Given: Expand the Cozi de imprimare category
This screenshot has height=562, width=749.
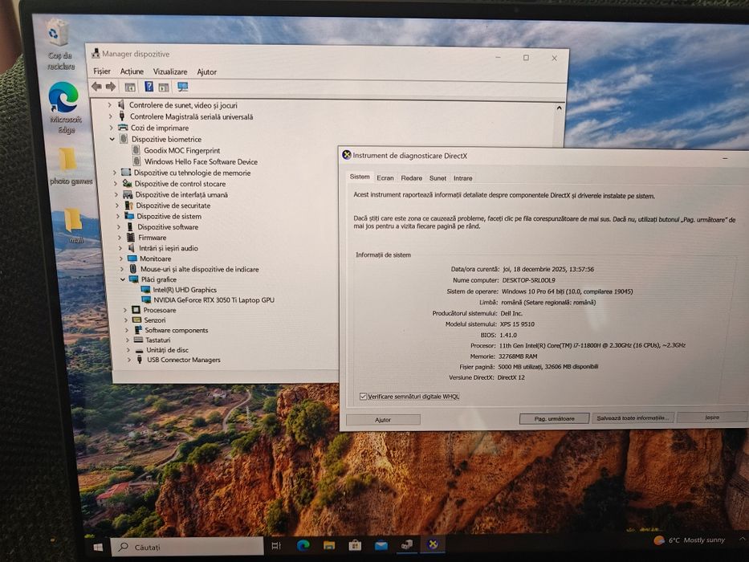Looking at the screenshot, I should tap(112, 128).
